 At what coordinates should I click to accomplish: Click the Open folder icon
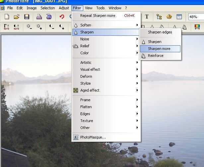pyautogui.click(x=17, y=17)
